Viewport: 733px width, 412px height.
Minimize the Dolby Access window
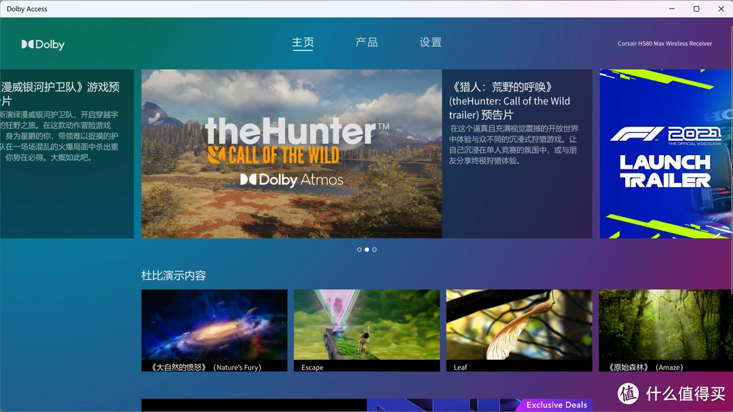[672, 8]
